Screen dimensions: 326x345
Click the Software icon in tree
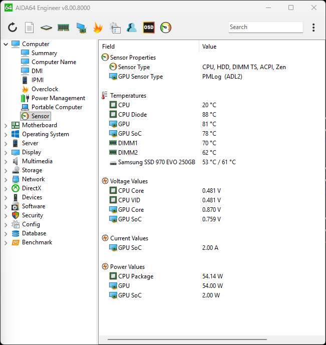pos(16,206)
